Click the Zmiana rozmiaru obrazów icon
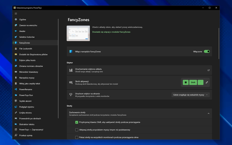The height and width of the screenshot is (145, 232). pyautogui.click(x=16, y=66)
